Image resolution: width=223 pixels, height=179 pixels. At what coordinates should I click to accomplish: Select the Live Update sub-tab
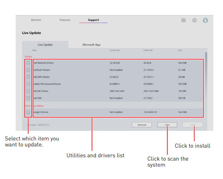(45, 45)
